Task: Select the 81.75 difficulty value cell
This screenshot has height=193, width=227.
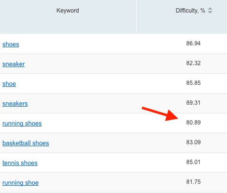Action: coord(193,182)
